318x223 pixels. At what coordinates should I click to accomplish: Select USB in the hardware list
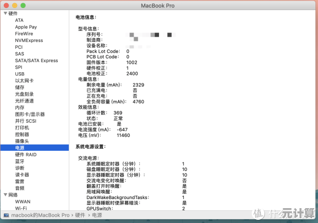pos(19,74)
